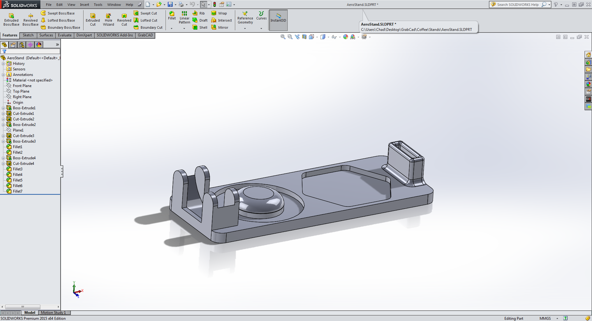Open the Insert menu
The height and width of the screenshot is (321, 592).
point(84,5)
